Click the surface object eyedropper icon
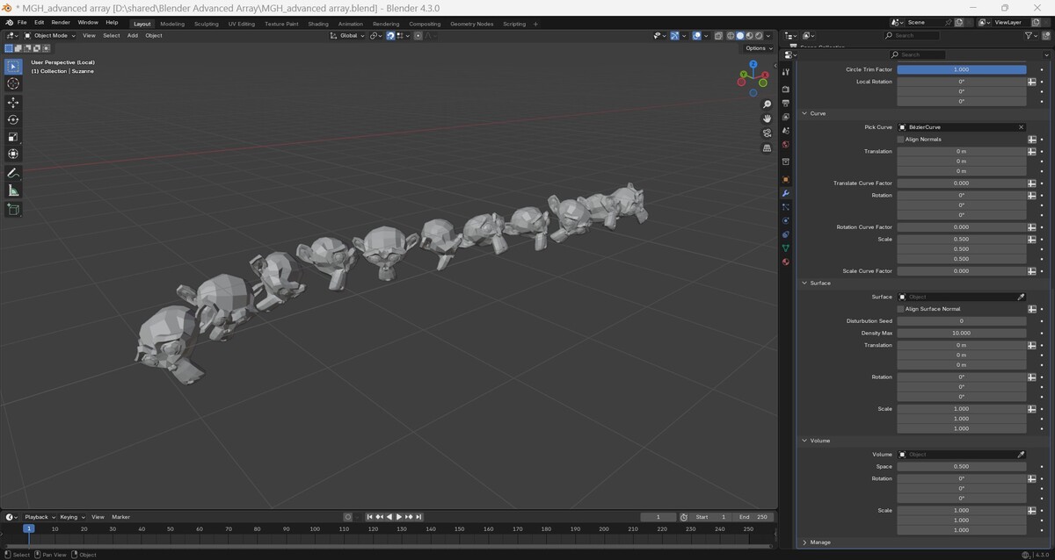This screenshot has height=560, width=1055. tap(1021, 297)
